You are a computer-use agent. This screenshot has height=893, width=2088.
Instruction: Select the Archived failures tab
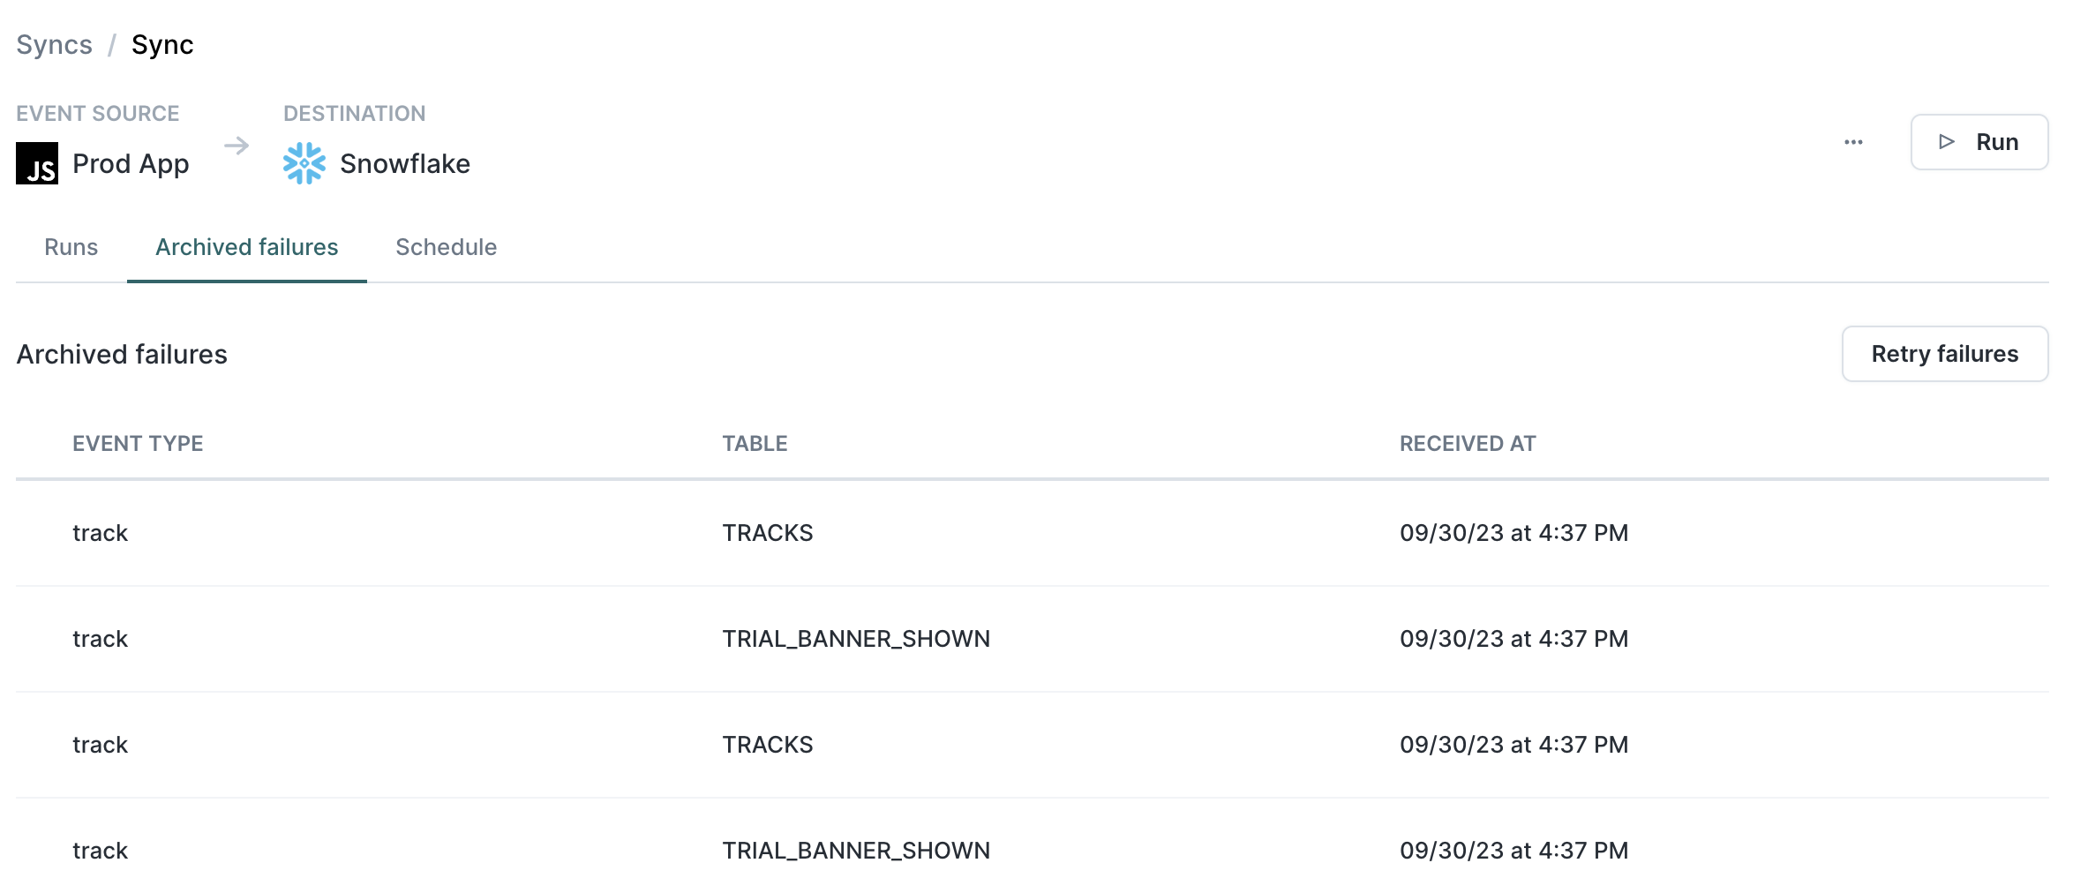click(x=247, y=247)
